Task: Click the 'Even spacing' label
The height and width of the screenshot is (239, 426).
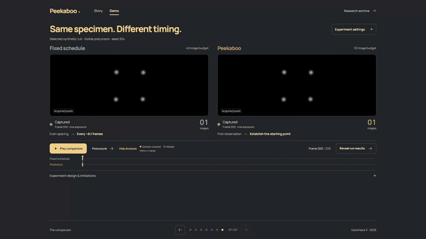Action: click(59, 134)
